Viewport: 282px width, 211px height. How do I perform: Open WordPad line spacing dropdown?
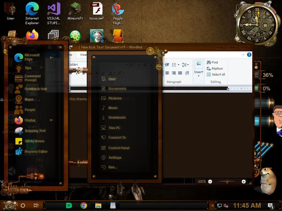pos(185,65)
